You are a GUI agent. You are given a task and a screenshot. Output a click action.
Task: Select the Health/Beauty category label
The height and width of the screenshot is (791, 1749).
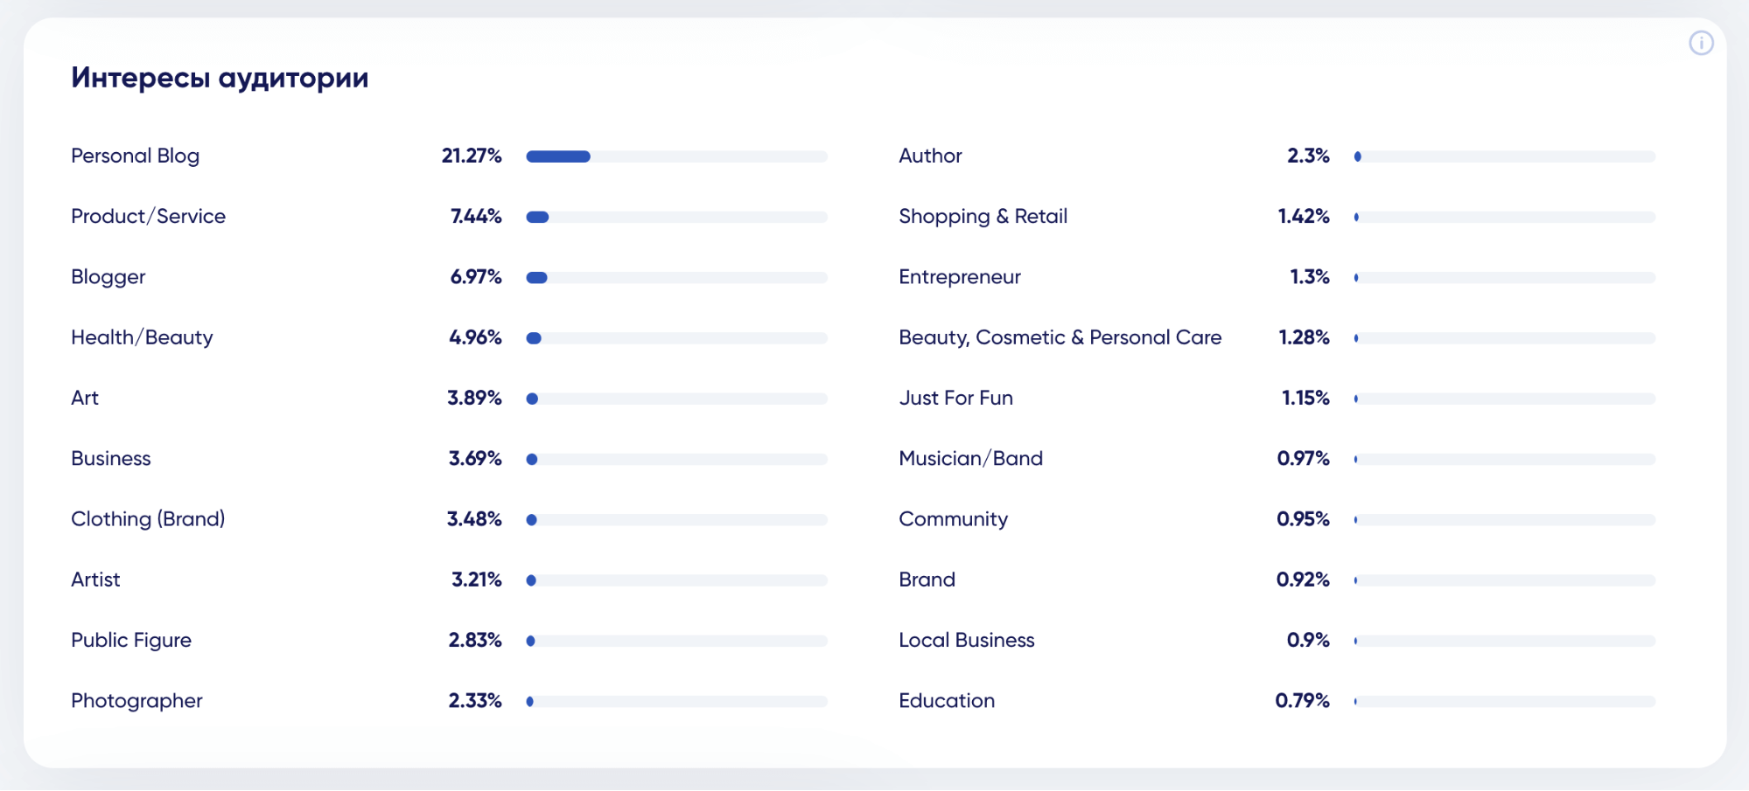click(142, 337)
